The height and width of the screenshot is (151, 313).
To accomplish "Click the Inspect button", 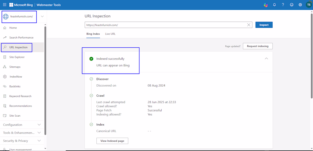I will (264, 25).
